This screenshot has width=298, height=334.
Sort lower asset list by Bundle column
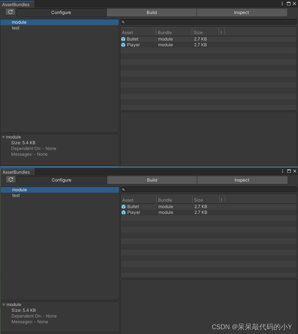tap(174, 200)
